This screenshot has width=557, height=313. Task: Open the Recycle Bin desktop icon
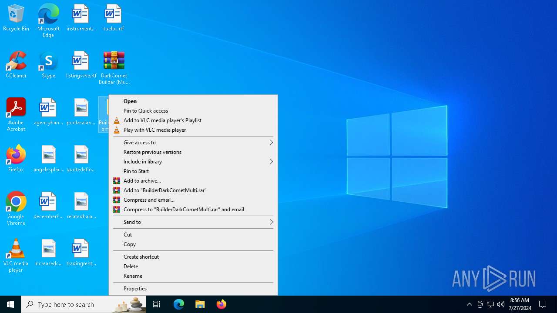point(16,18)
